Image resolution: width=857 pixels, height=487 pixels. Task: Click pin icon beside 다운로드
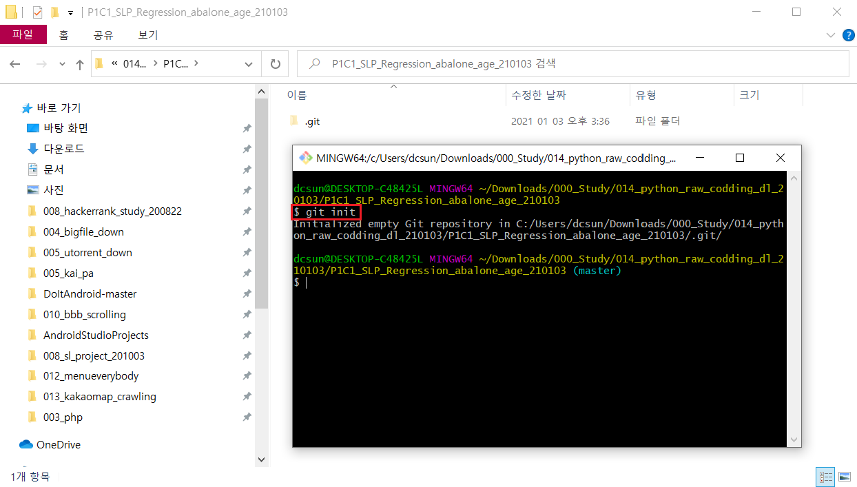pyautogui.click(x=247, y=149)
